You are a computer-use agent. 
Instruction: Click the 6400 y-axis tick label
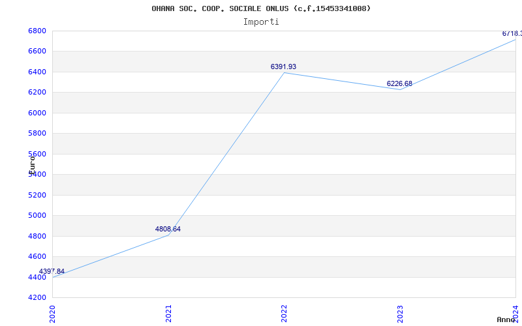pos(37,72)
